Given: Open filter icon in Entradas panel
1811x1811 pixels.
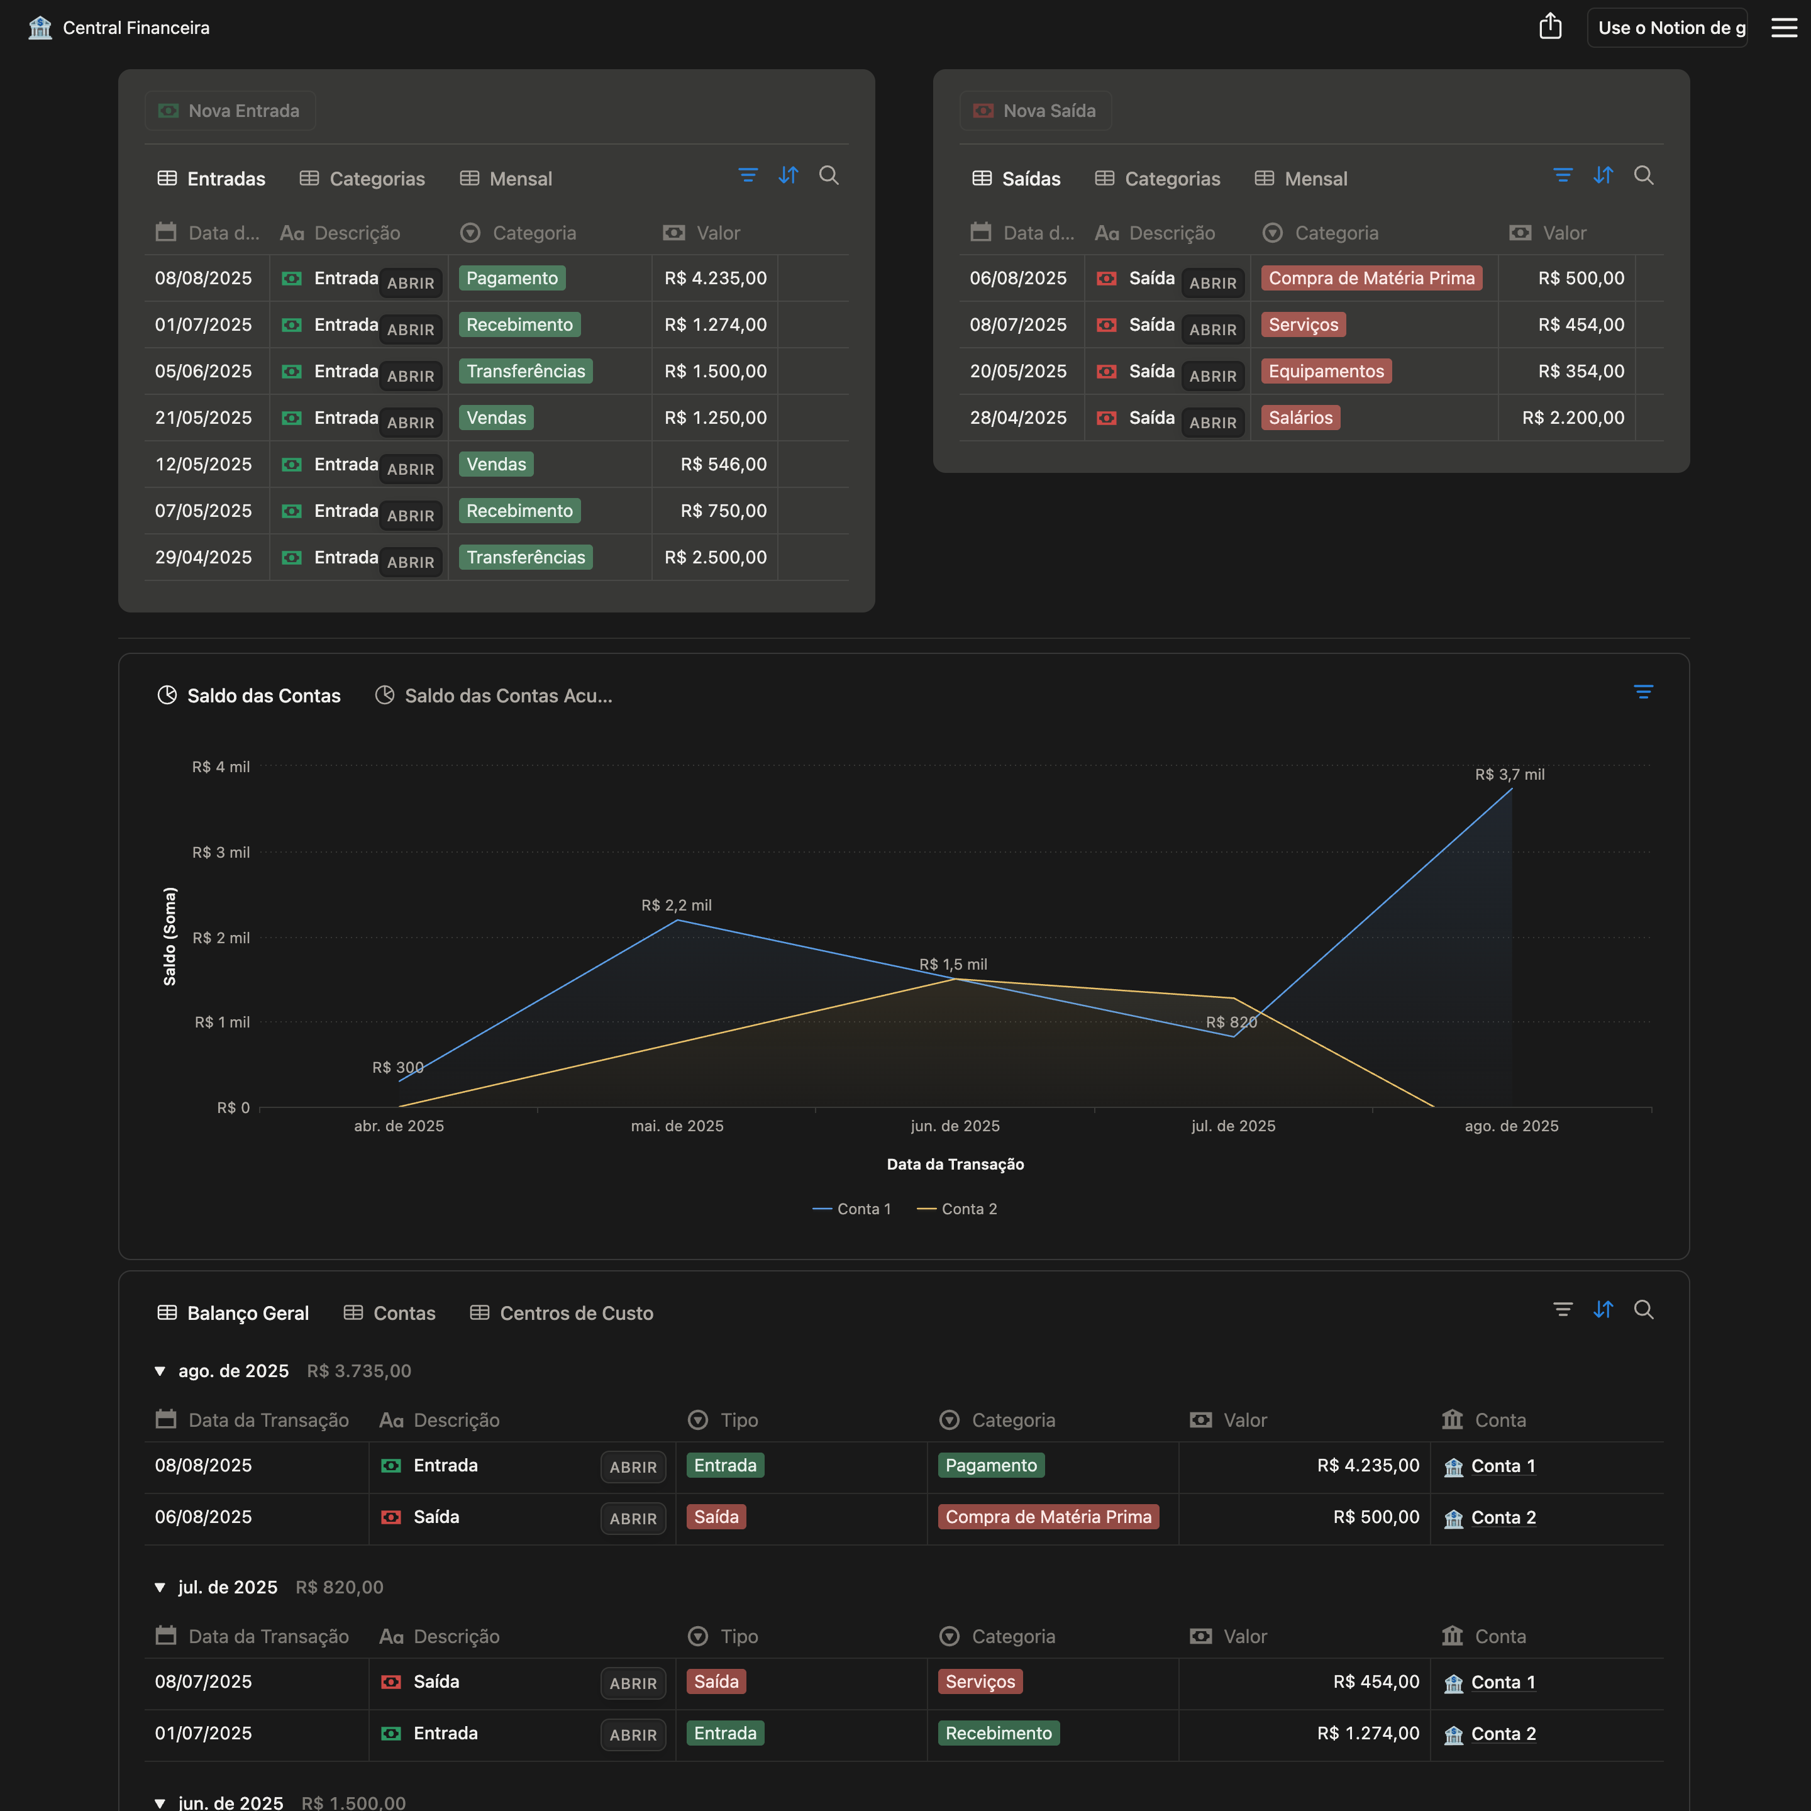Looking at the screenshot, I should (747, 175).
